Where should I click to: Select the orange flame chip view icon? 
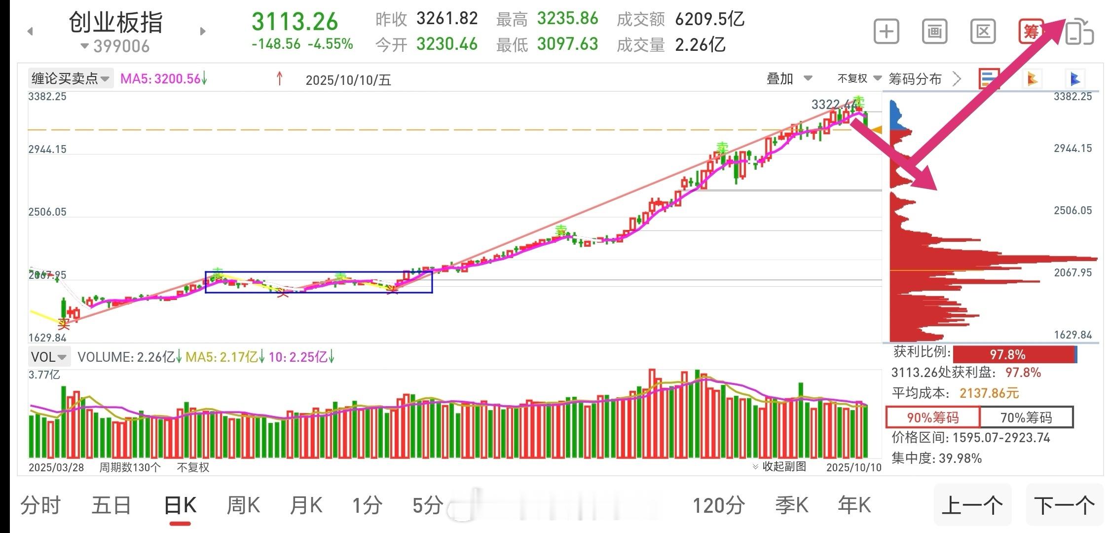point(1032,79)
